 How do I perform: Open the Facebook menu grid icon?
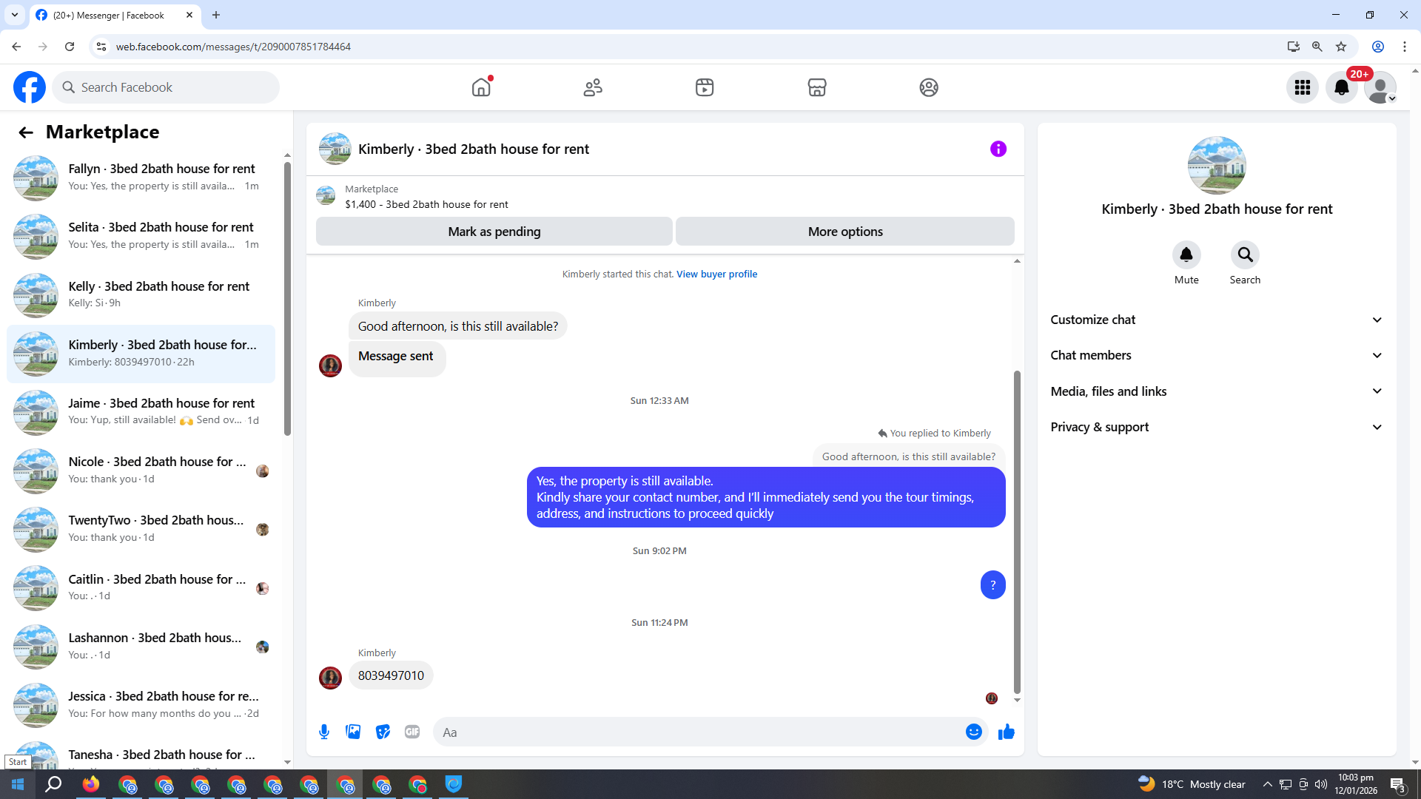(x=1302, y=87)
